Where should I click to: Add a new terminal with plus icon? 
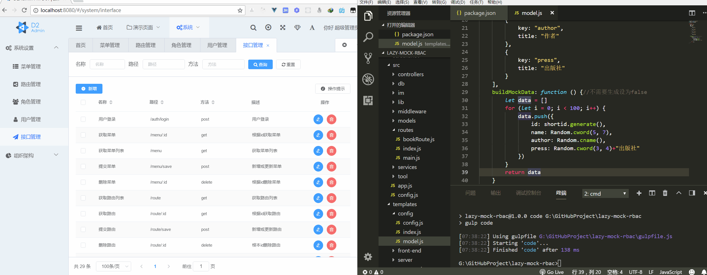coord(639,193)
